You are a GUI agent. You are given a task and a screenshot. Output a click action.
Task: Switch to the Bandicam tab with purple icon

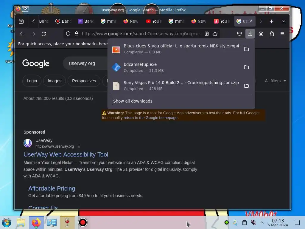click(x=86, y=21)
